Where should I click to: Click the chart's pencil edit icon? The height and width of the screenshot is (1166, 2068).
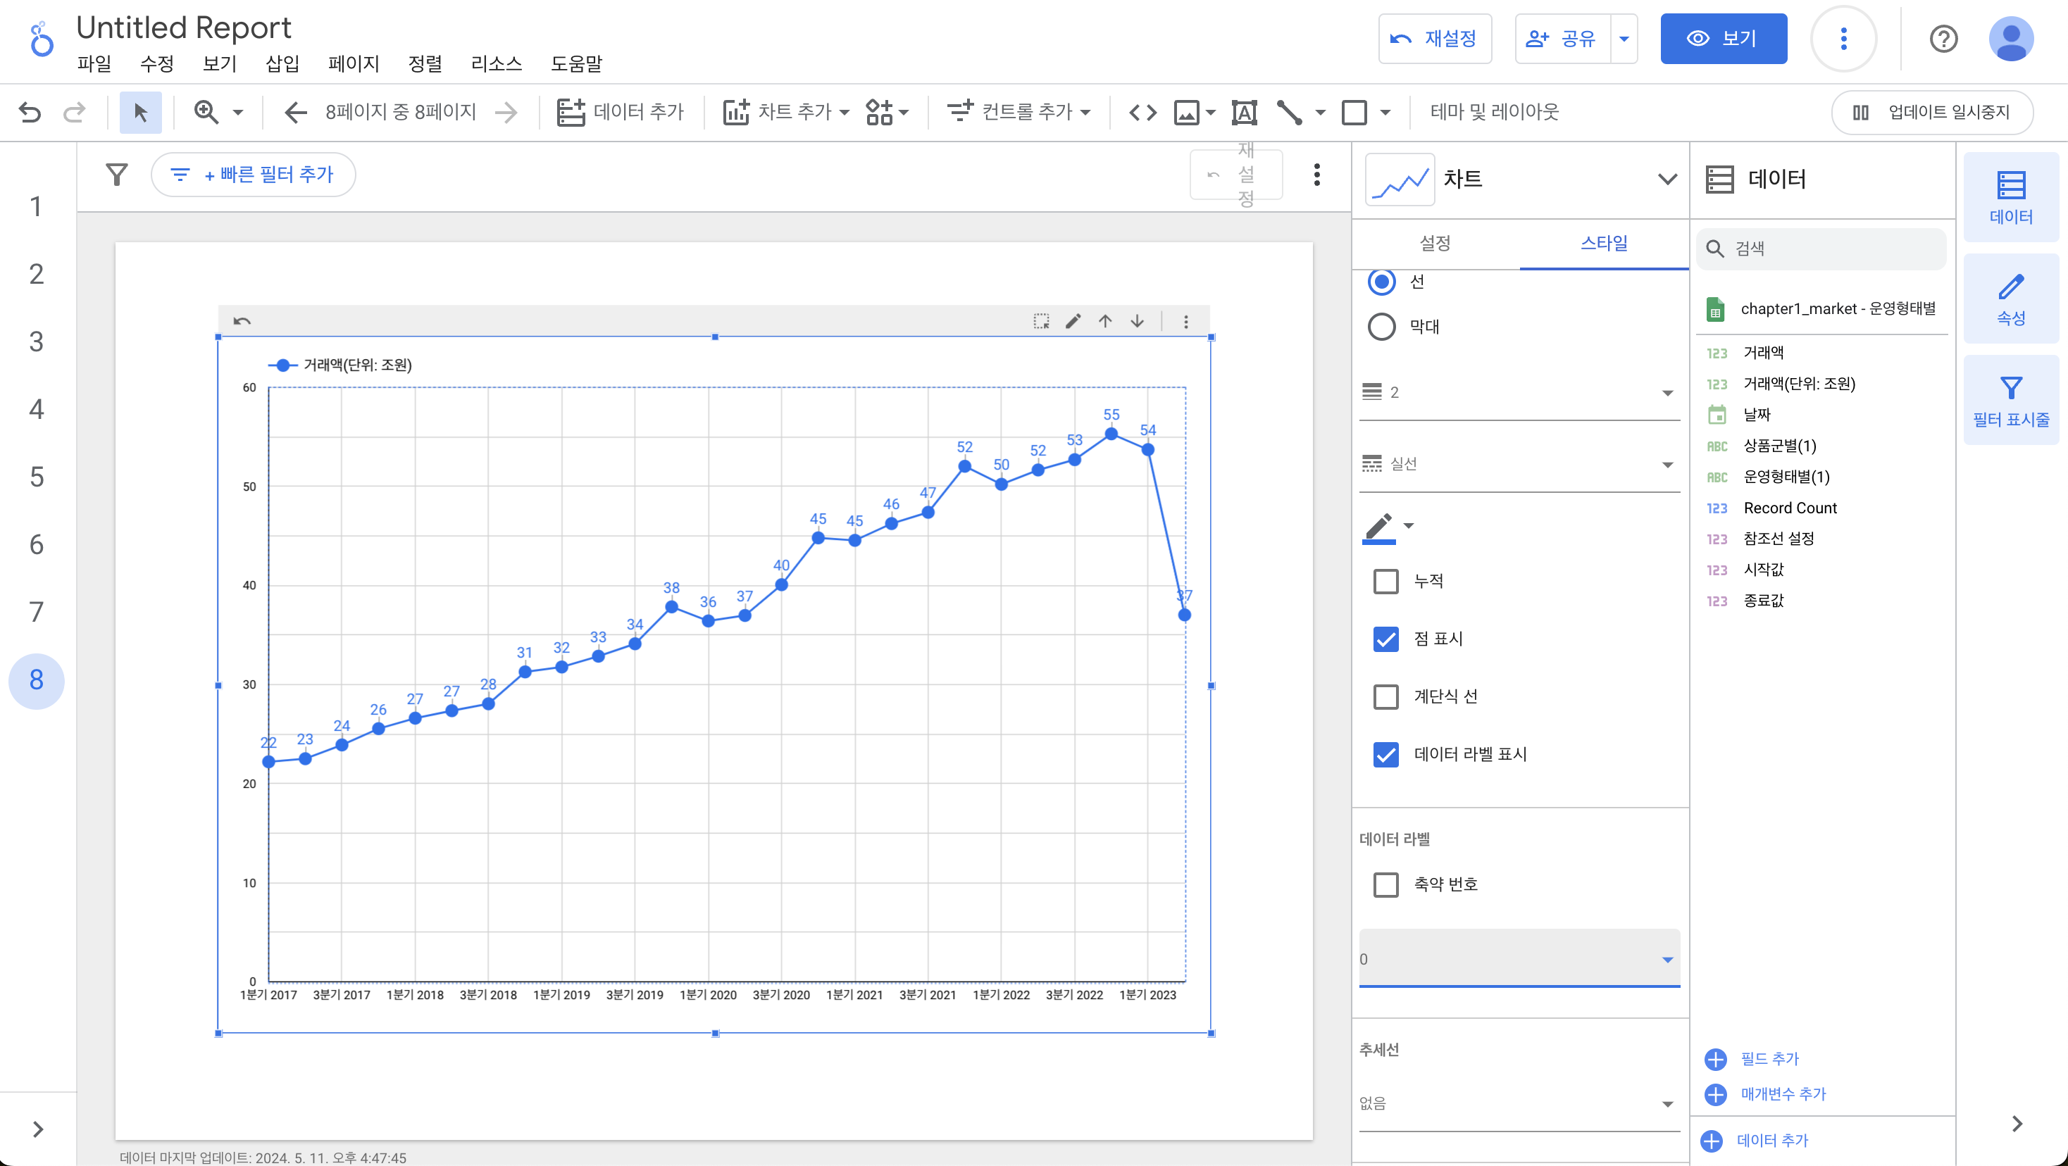point(1073,321)
